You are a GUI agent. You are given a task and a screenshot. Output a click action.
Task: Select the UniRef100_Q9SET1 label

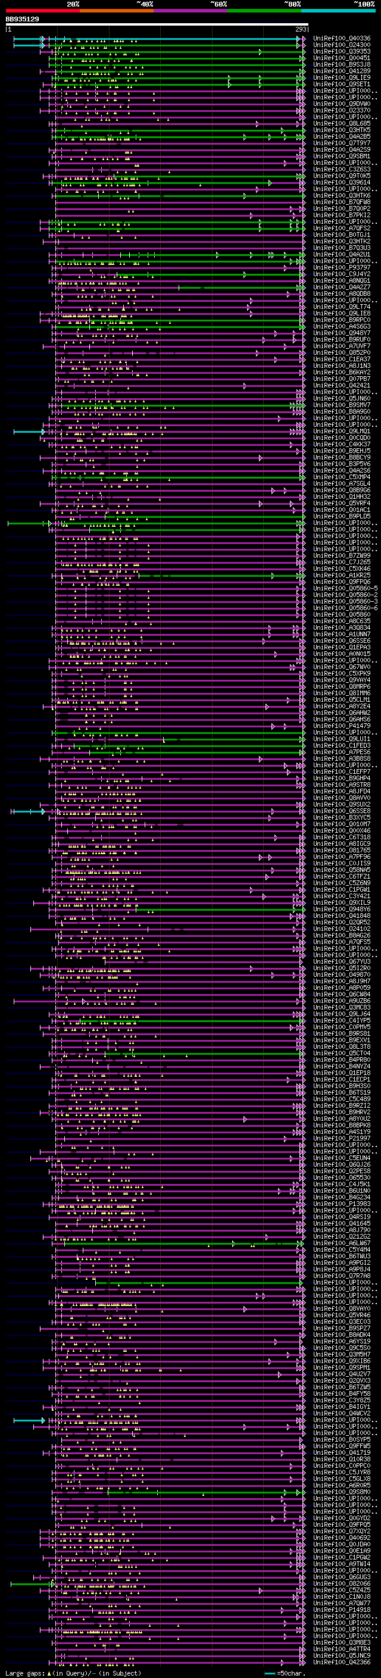342,84
